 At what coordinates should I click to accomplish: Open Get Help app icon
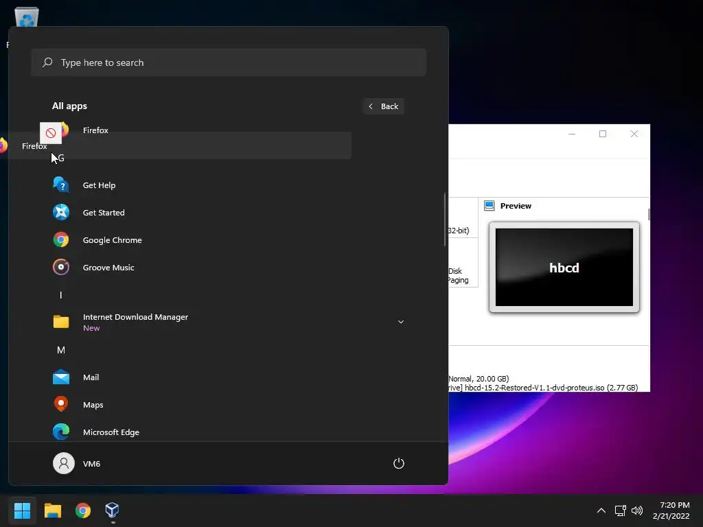61,185
